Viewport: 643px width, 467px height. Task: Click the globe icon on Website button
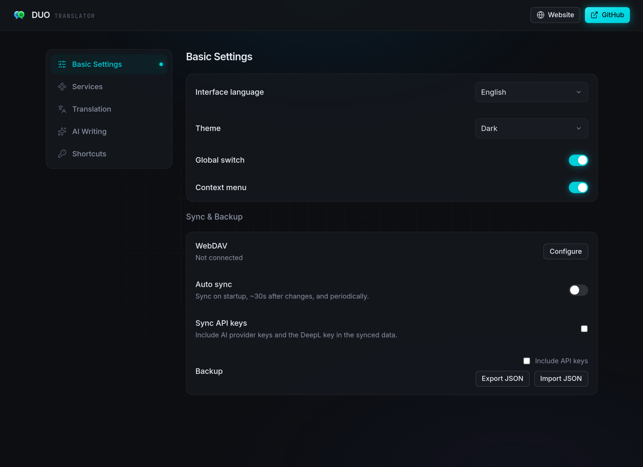click(x=540, y=15)
